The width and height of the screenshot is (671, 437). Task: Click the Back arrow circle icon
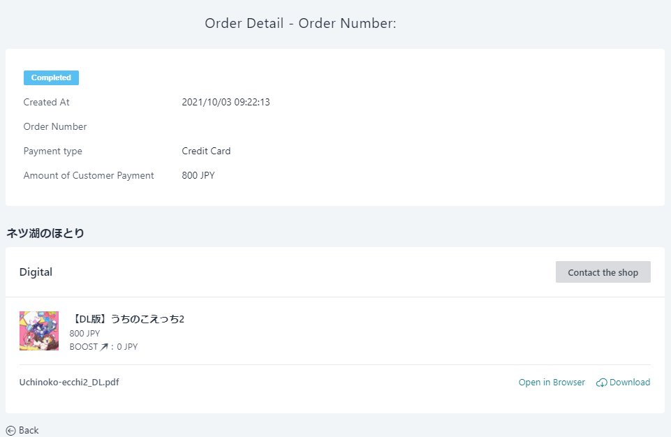pos(10,431)
